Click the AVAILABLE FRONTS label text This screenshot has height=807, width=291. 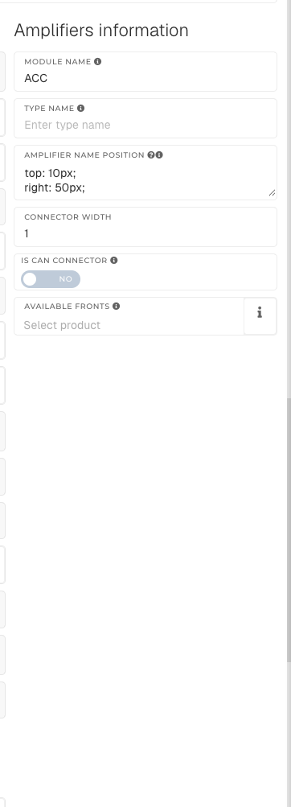(x=67, y=307)
